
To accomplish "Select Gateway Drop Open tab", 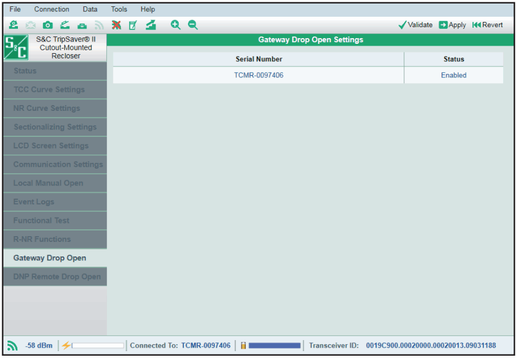I will [55, 258].
